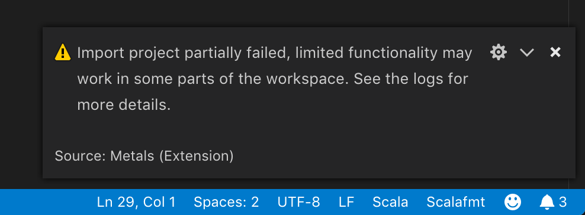Focus the editor area above the notification
585x215 pixels.
pos(284,13)
